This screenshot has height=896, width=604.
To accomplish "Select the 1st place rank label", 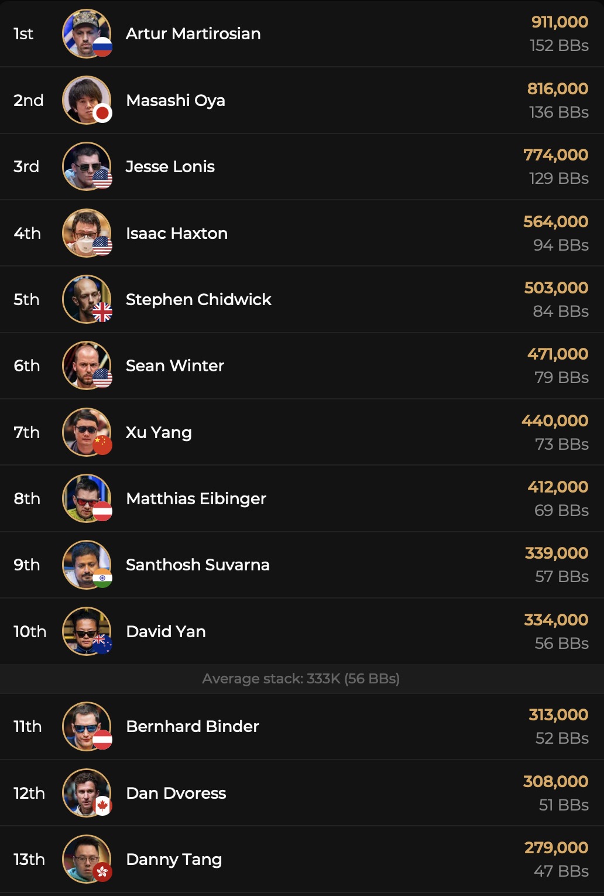I will coord(23,33).
